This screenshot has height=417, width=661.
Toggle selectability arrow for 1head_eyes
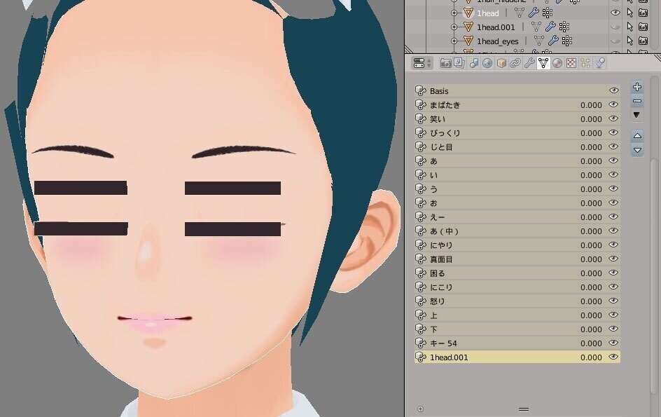click(x=629, y=41)
